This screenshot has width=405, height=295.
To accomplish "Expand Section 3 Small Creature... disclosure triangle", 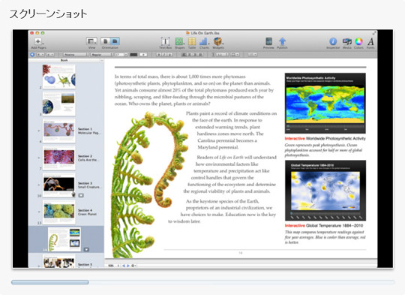I will click(39, 185).
